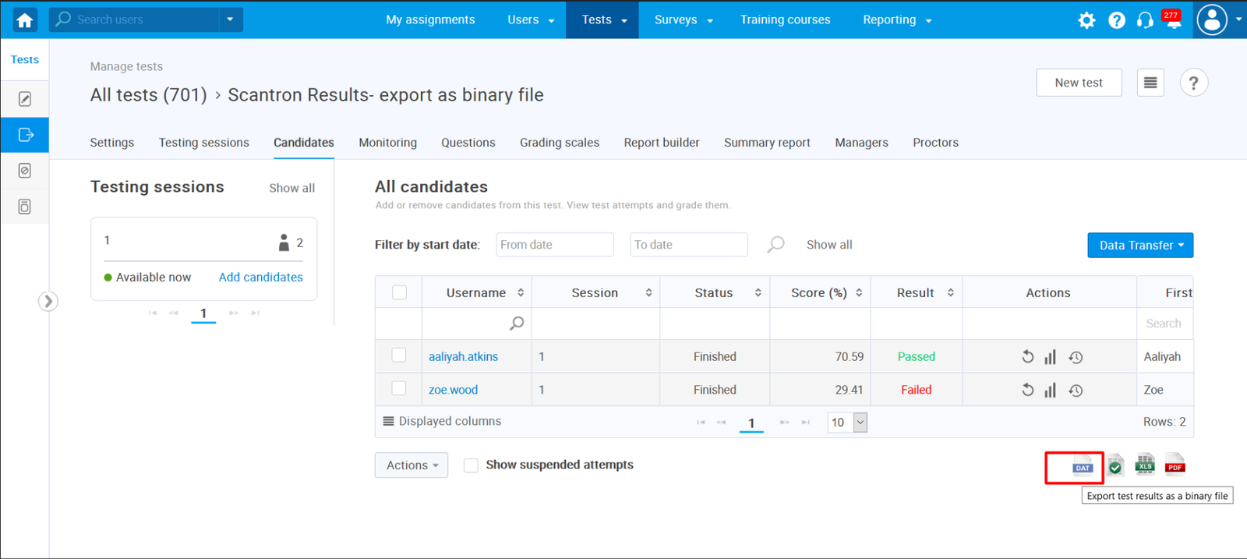Open the Actions dropdown below the table

point(412,465)
